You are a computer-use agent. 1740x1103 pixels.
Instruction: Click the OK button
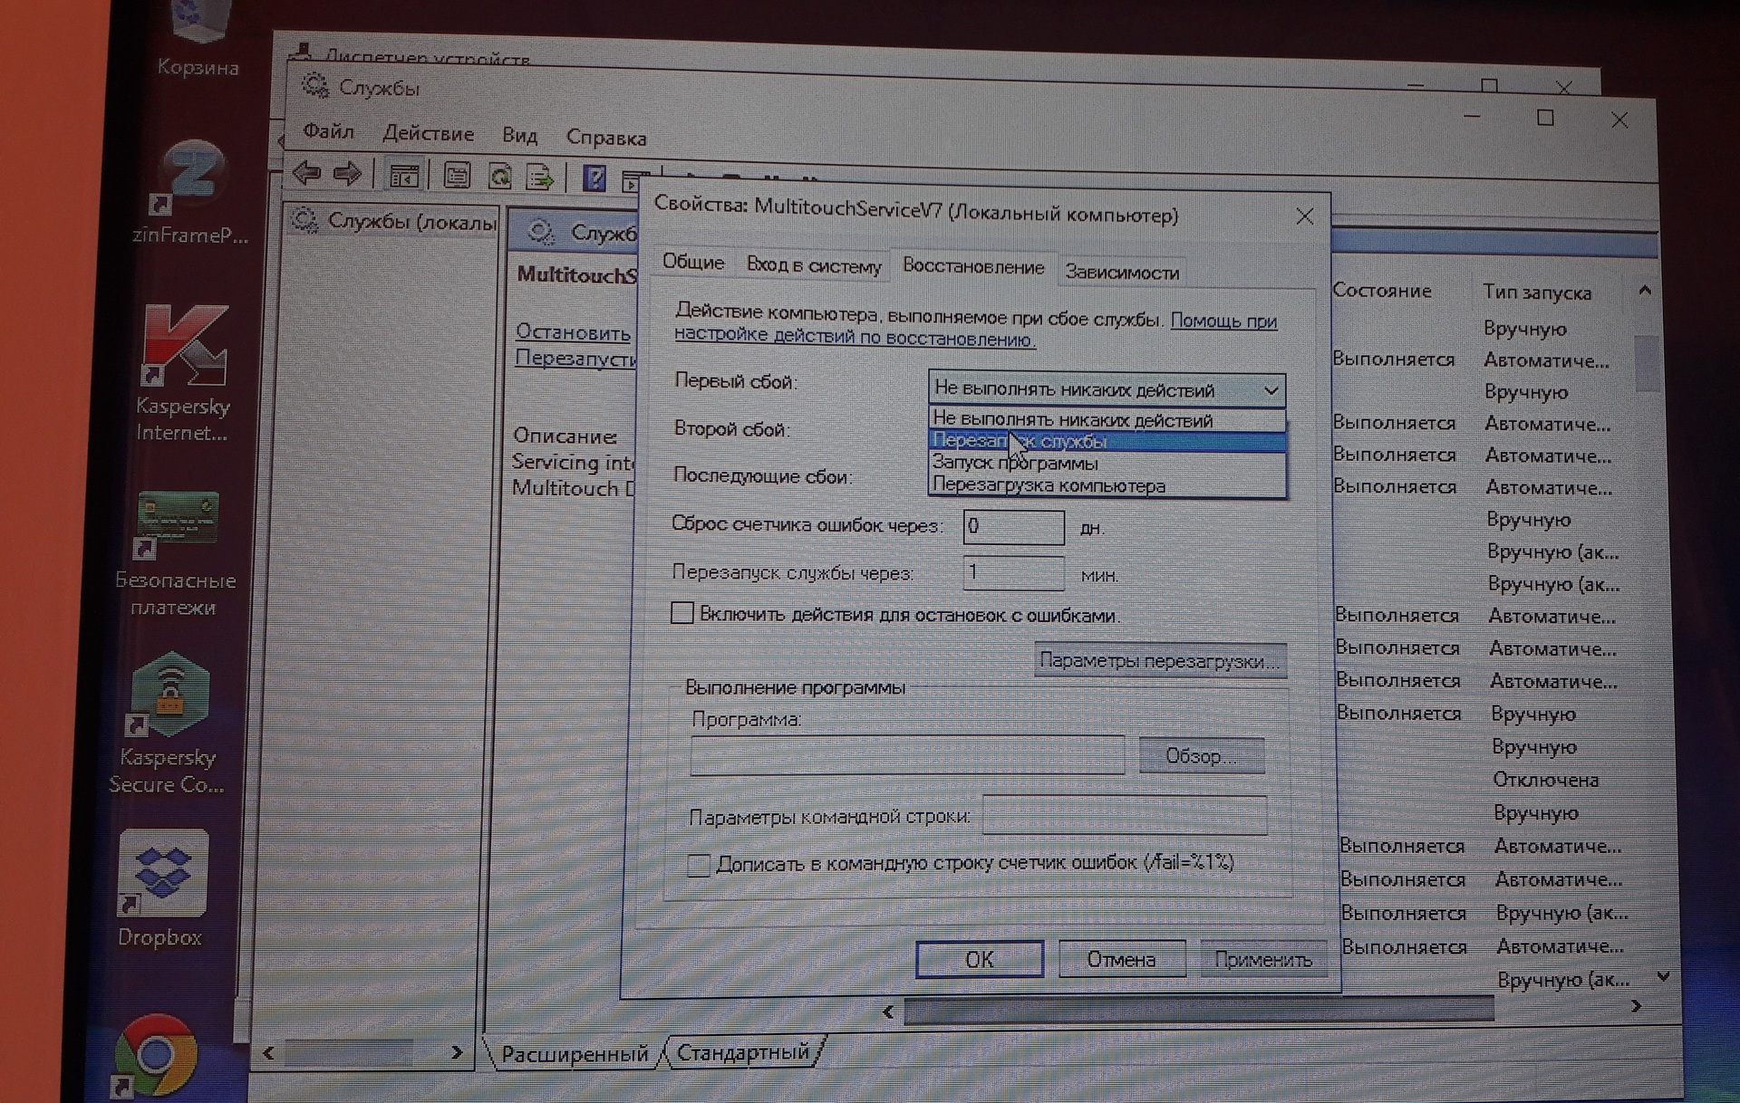point(979,959)
